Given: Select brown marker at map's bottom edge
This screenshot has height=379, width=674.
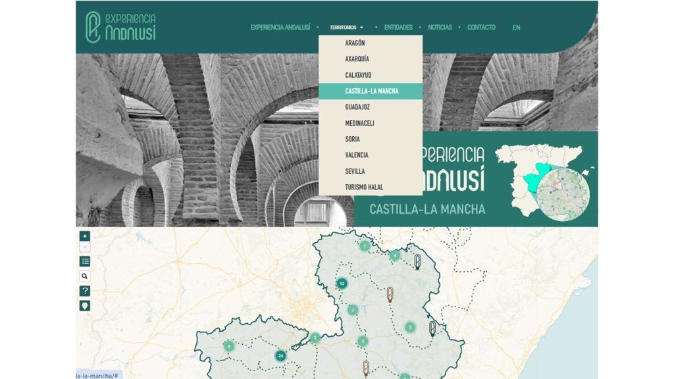Looking at the screenshot, I should pyautogui.click(x=366, y=368).
